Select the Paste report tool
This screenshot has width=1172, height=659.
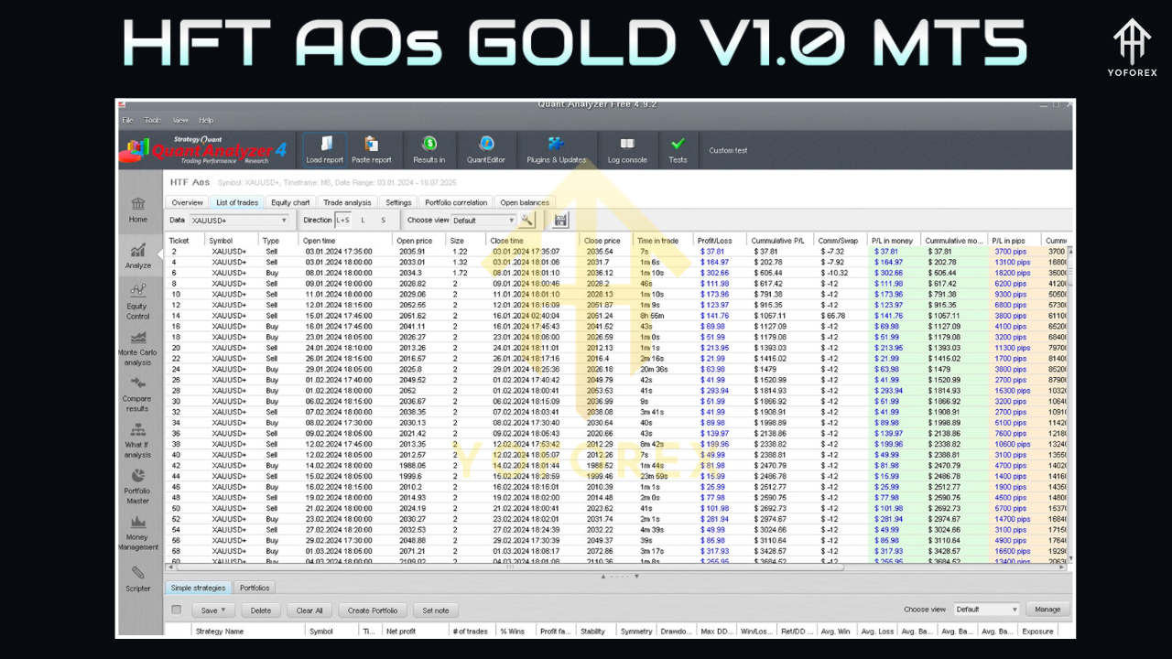[x=372, y=149]
